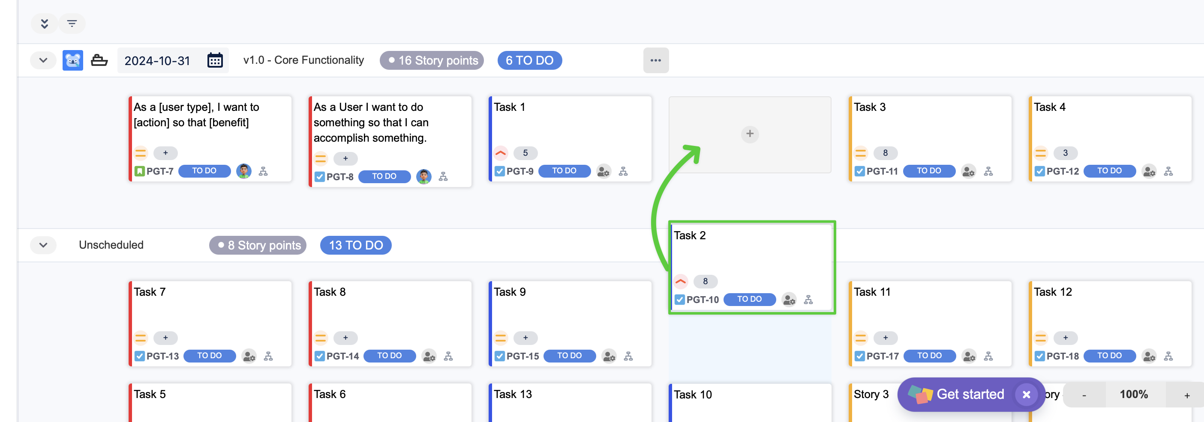This screenshot has width=1204, height=422.
Task: Click the zoom in plus button
Action: [x=1187, y=395]
